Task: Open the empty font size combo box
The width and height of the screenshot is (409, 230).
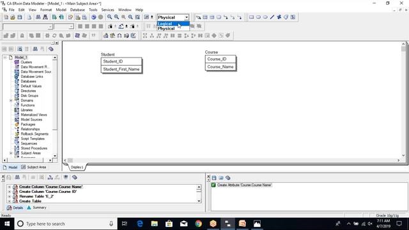Action: point(64,26)
